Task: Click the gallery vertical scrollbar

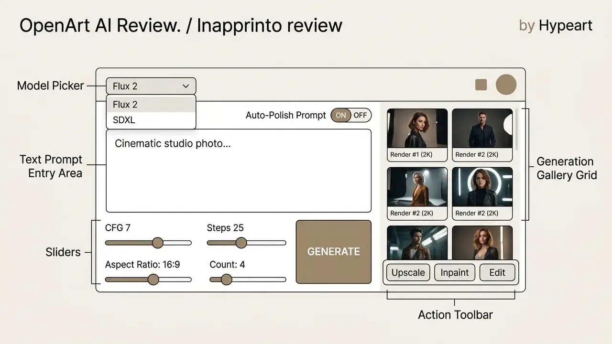Action: pyautogui.click(x=516, y=129)
